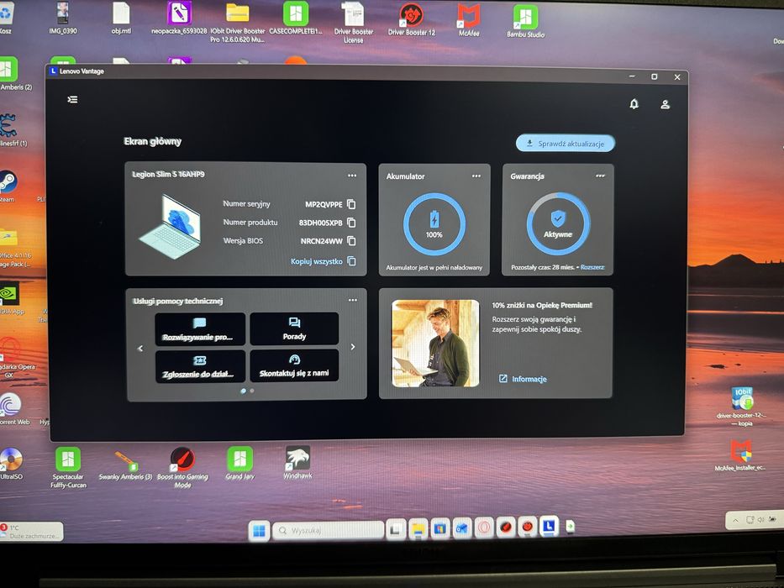Image resolution: width=784 pixels, height=588 pixels.
Task: Click the warranty Aktywne ring indicator
Action: (558, 224)
